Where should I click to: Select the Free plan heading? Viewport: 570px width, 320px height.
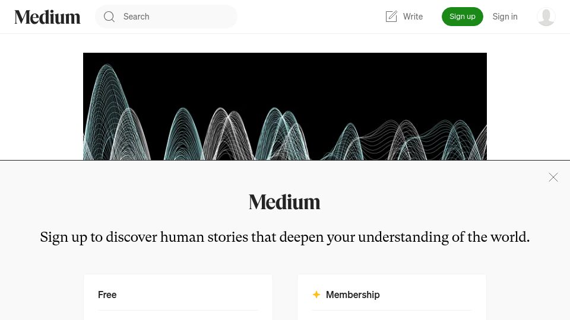click(x=107, y=295)
